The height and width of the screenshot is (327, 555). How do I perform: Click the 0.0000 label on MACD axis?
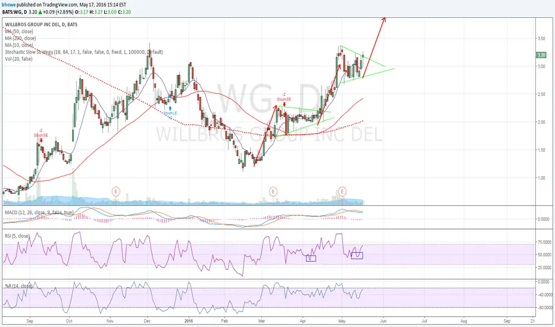click(x=543, y=219)
